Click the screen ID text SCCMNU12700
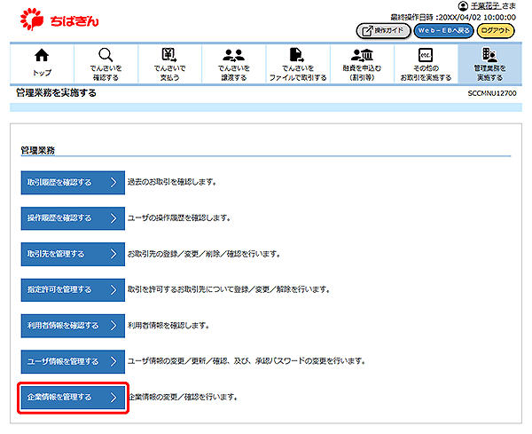Screen dimensions: 532x434 (x=492, y=93)
